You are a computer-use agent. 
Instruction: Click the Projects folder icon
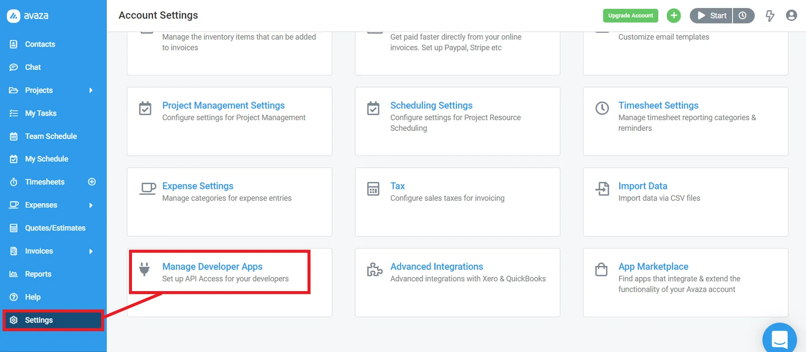click(14, 90)
